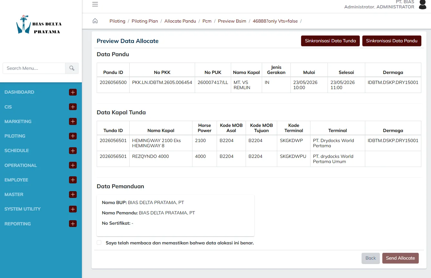The height and width of the screenshot is (278, 431).
Task: Click Sinkronisasi Data Pandu button
Action: click(x=392, y=41)
